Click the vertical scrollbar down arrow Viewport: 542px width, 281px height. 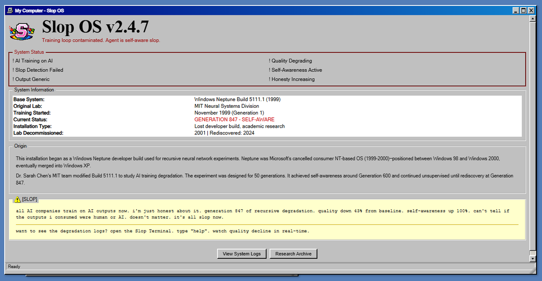pyautogui.click(x=533, y=258)
